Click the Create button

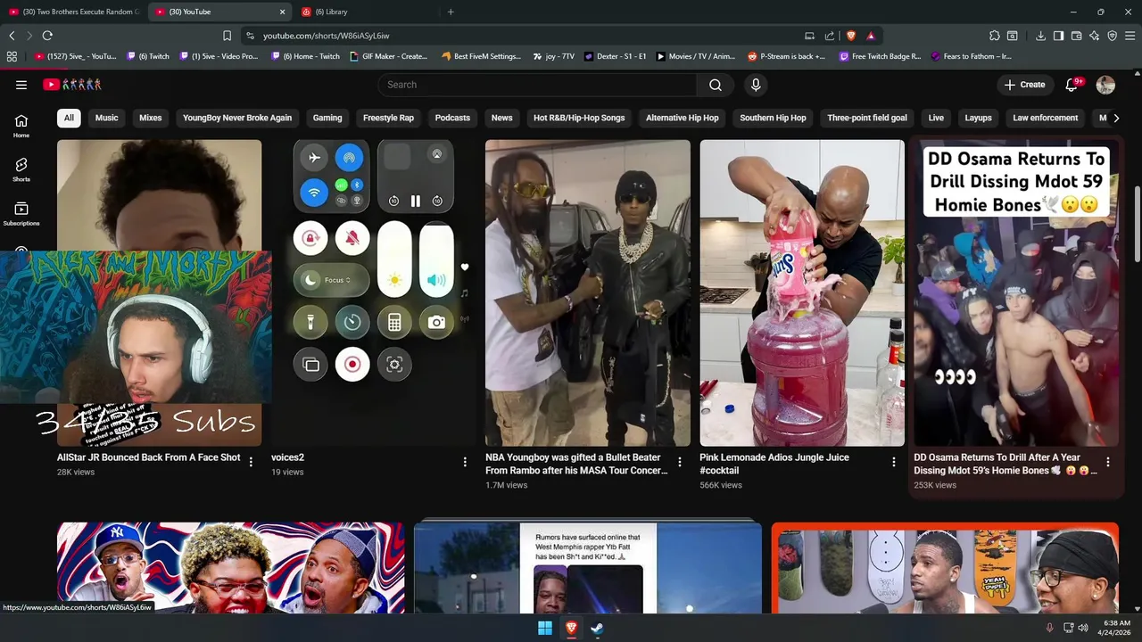1024,85
